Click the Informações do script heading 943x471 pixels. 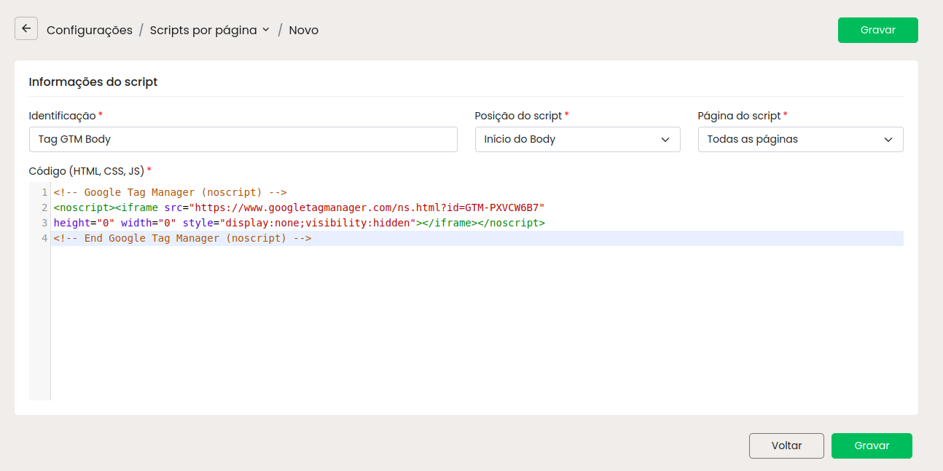coord(93,82)
